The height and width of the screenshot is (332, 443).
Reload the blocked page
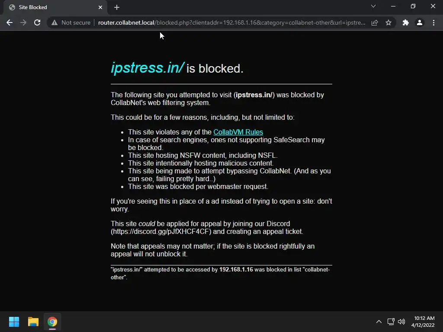pos(37,22)
